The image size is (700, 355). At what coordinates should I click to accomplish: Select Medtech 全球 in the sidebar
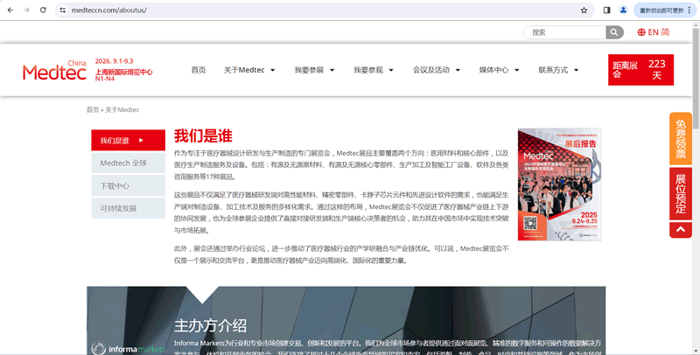tap(128, 164)
